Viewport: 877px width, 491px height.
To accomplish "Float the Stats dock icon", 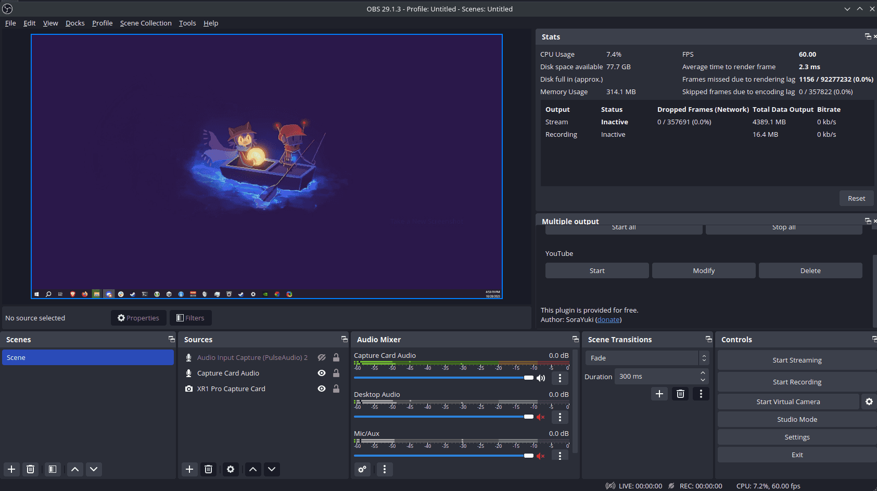I will 868,36.
